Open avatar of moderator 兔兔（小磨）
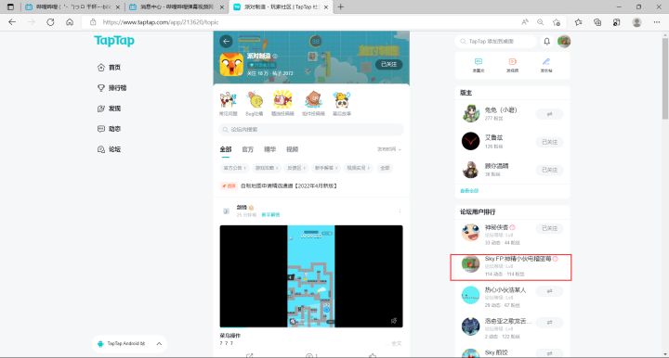Image resolution: width=669 pixels, height=358 pixels. pyautogui.click(x=470, y=114)
